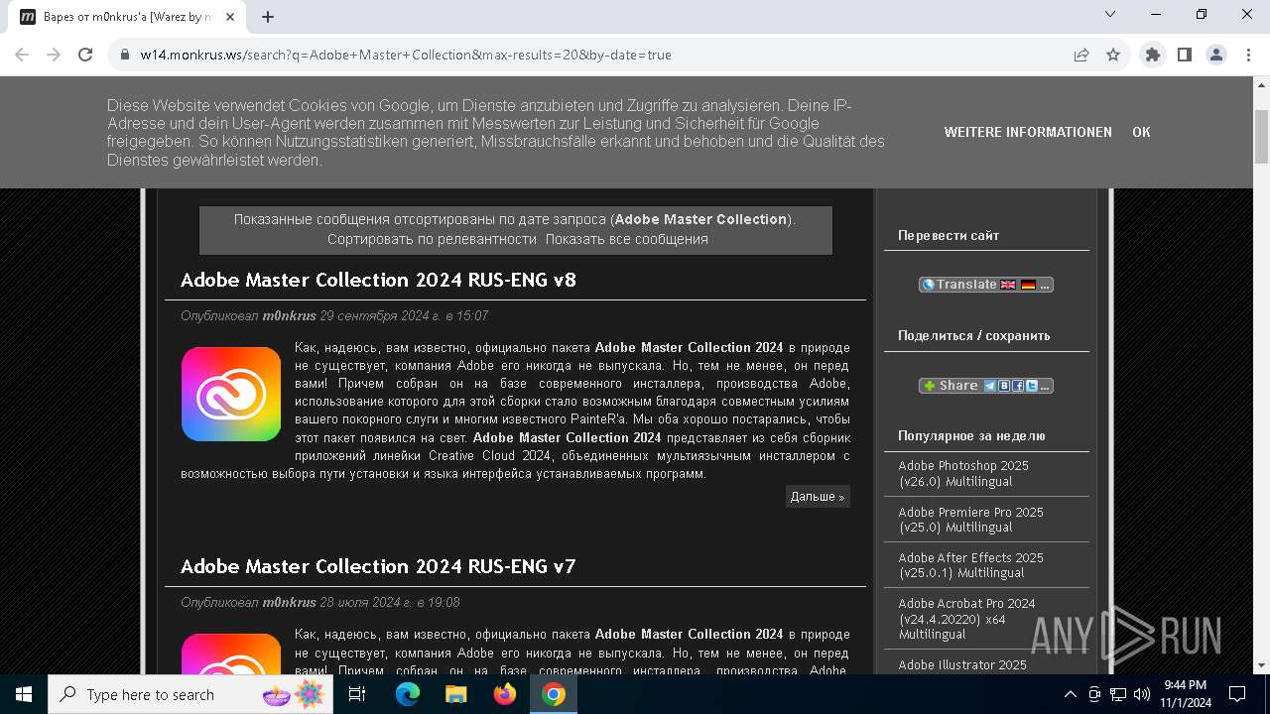Bookmark this page with the star
Image resolution: width=1270 pixels, height=714 pixels.
pos(1113,55)
